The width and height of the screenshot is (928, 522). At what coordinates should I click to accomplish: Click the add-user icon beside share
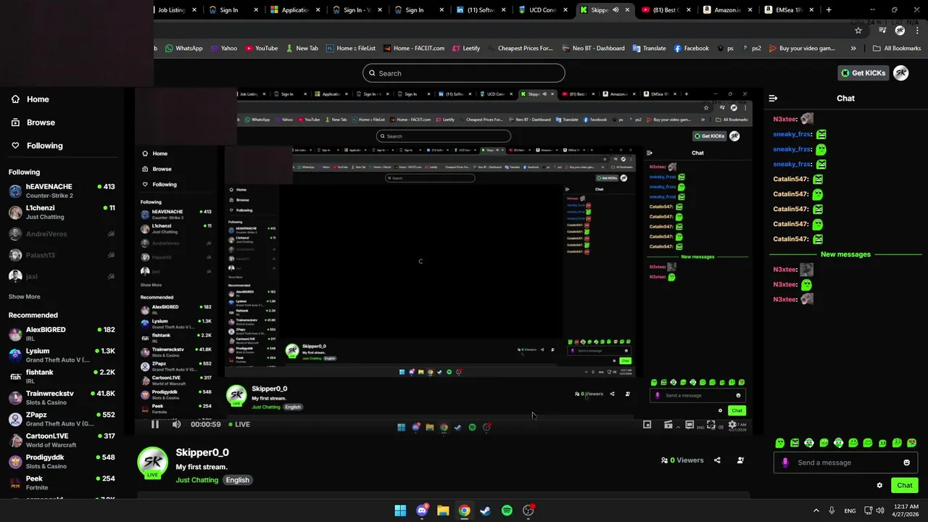pos(740,460)
